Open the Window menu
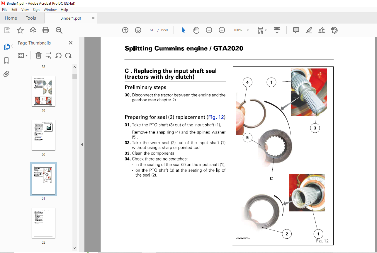 (x=50, y=10)
